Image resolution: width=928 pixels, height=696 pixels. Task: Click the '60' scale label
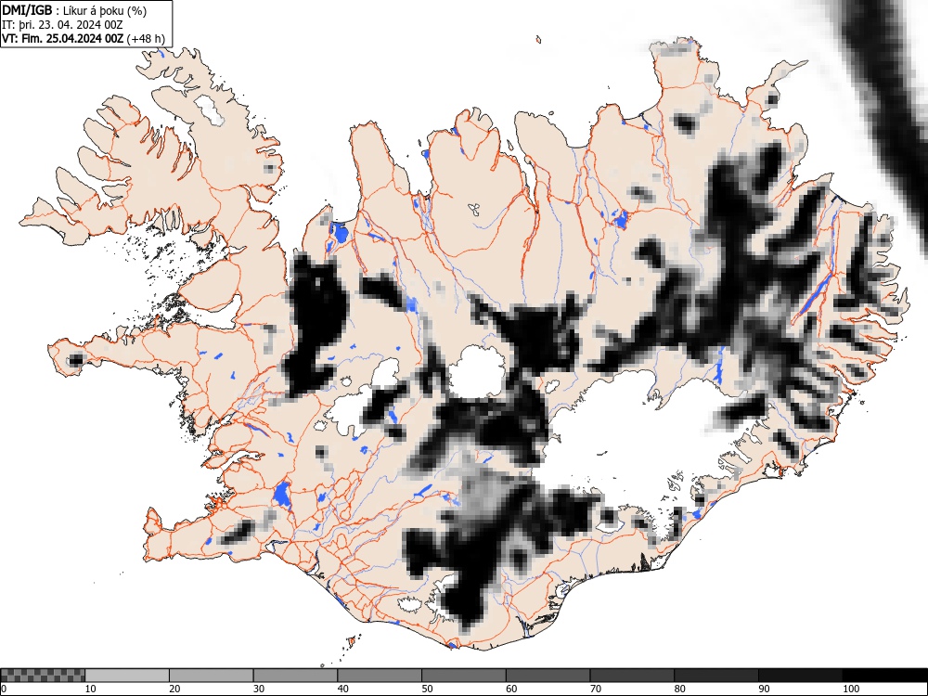coord(511,689)
